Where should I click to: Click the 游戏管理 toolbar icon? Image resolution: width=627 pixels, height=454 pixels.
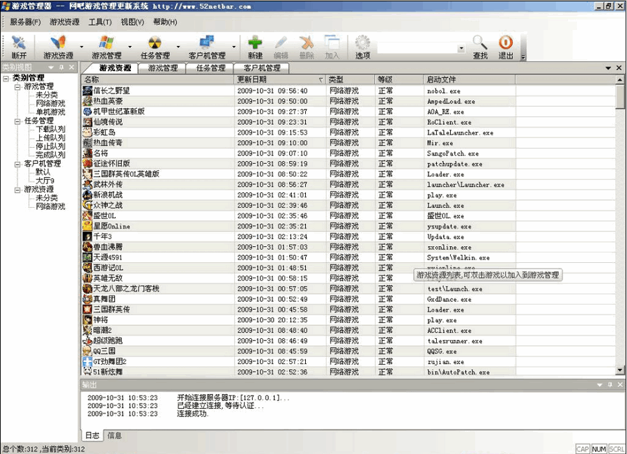[106, 46]
